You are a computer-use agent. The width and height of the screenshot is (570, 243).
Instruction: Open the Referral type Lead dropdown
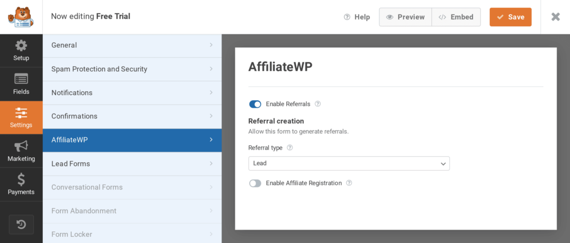(349, 163)
